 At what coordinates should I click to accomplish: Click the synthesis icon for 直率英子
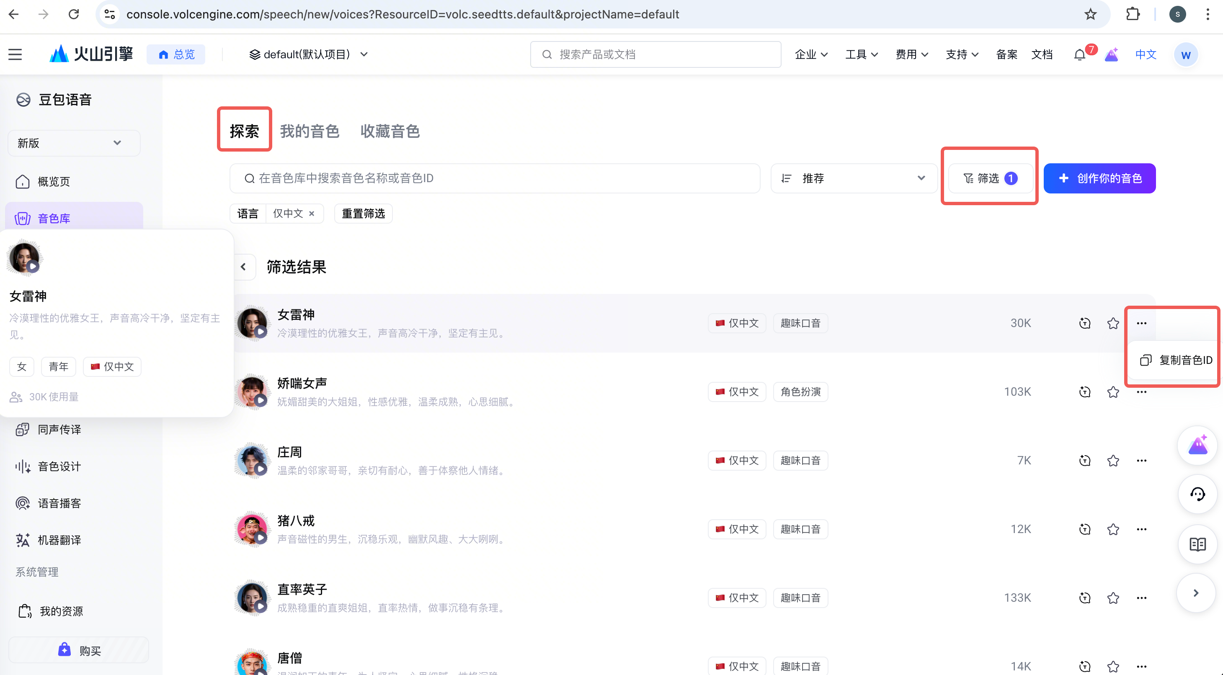[x=1085, y=598]
